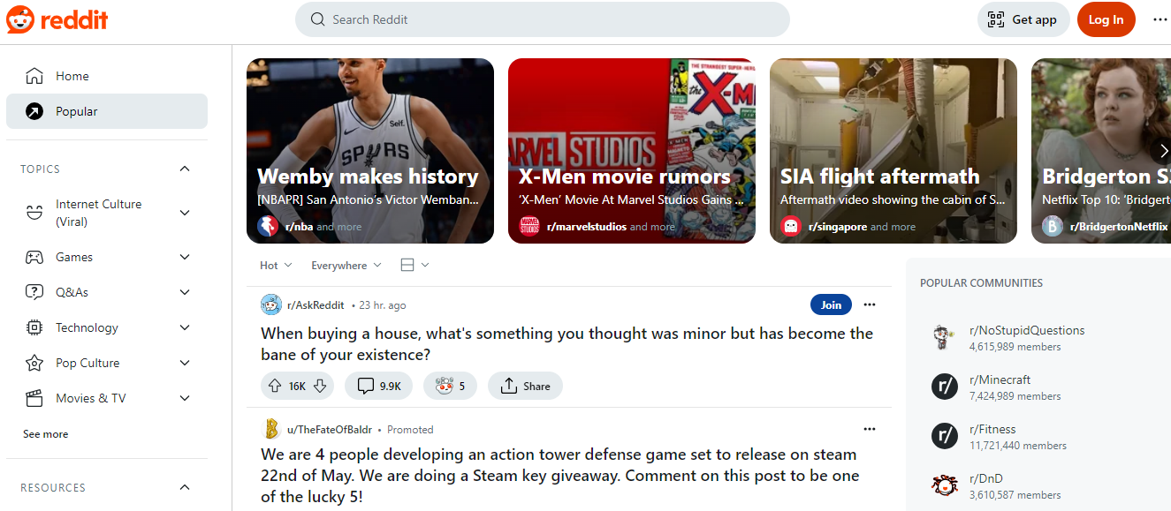Click the r/DnD community icon
The height and width of the screenshot is (511, 1171).
coord(945,485)
